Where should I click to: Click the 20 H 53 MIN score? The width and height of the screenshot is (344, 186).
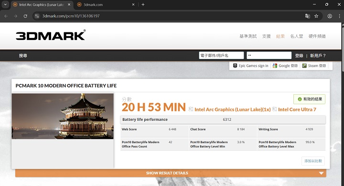[153, 108]
